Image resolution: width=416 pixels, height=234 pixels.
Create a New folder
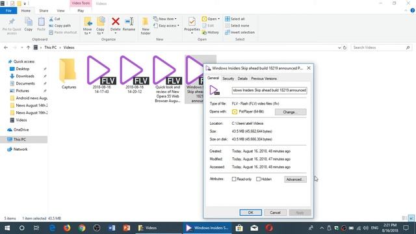click(146, 26)
